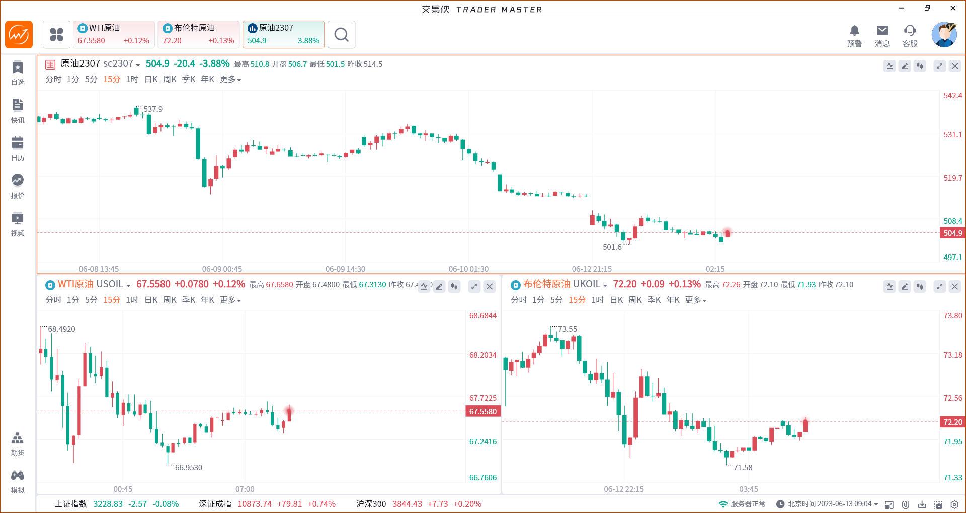Select drawing pencil tool on WTI原油 chart
Image resolution: width=966 pixels, height=513 pixels.
439,286
